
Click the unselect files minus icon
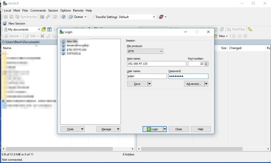pyautogui.click(x=240, y=36)
